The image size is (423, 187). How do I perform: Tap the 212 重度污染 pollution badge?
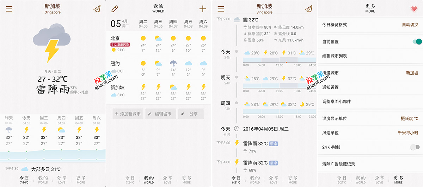click(x=120, y=45)
